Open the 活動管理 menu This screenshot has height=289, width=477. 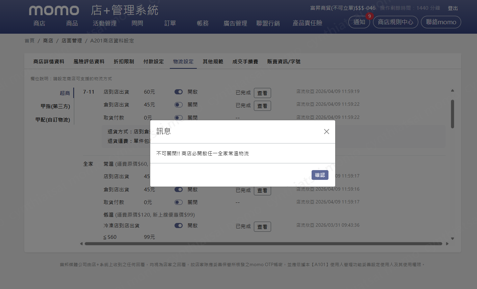(x=105, y=23)
